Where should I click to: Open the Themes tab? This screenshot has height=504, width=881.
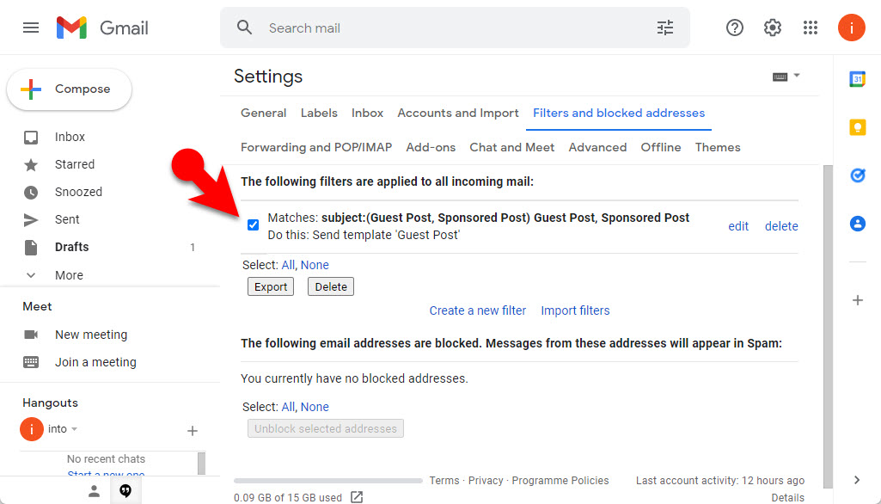coord(718,147)
